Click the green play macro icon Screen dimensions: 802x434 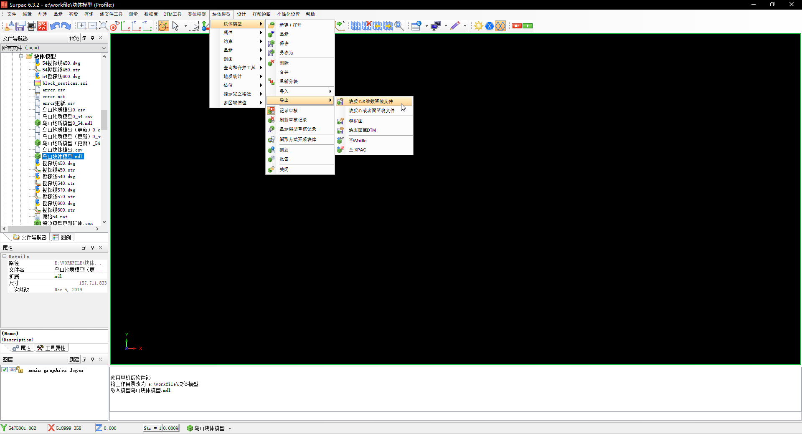[528, 26]
